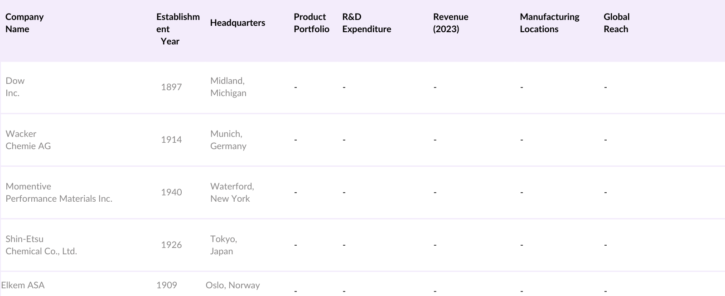Select the Global Reach column header
725x296 pixels.
coord(616,23)
